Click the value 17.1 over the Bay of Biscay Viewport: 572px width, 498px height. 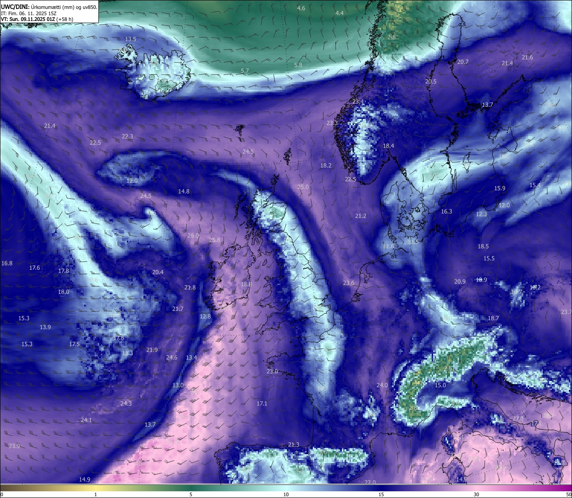point(262,404)
